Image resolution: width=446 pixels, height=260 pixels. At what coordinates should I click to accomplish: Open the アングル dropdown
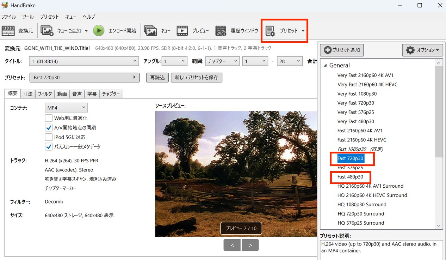tap(175, 61)
